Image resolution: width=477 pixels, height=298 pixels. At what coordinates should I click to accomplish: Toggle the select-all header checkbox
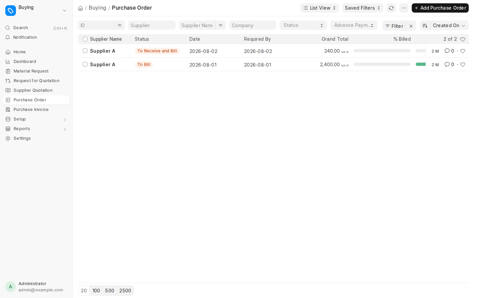(x=85, y=39)
